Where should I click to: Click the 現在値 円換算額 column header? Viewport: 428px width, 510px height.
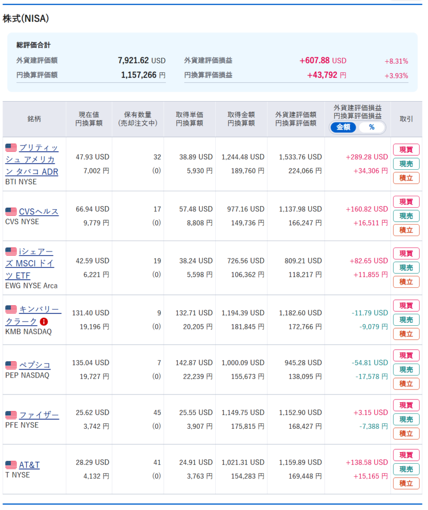89,119
